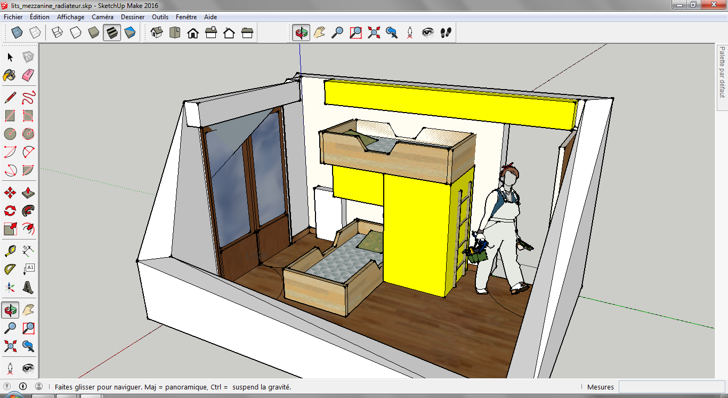The image size is (728, 398).
Task: Activate the Move tool
Action: click(x=10, y=193)
